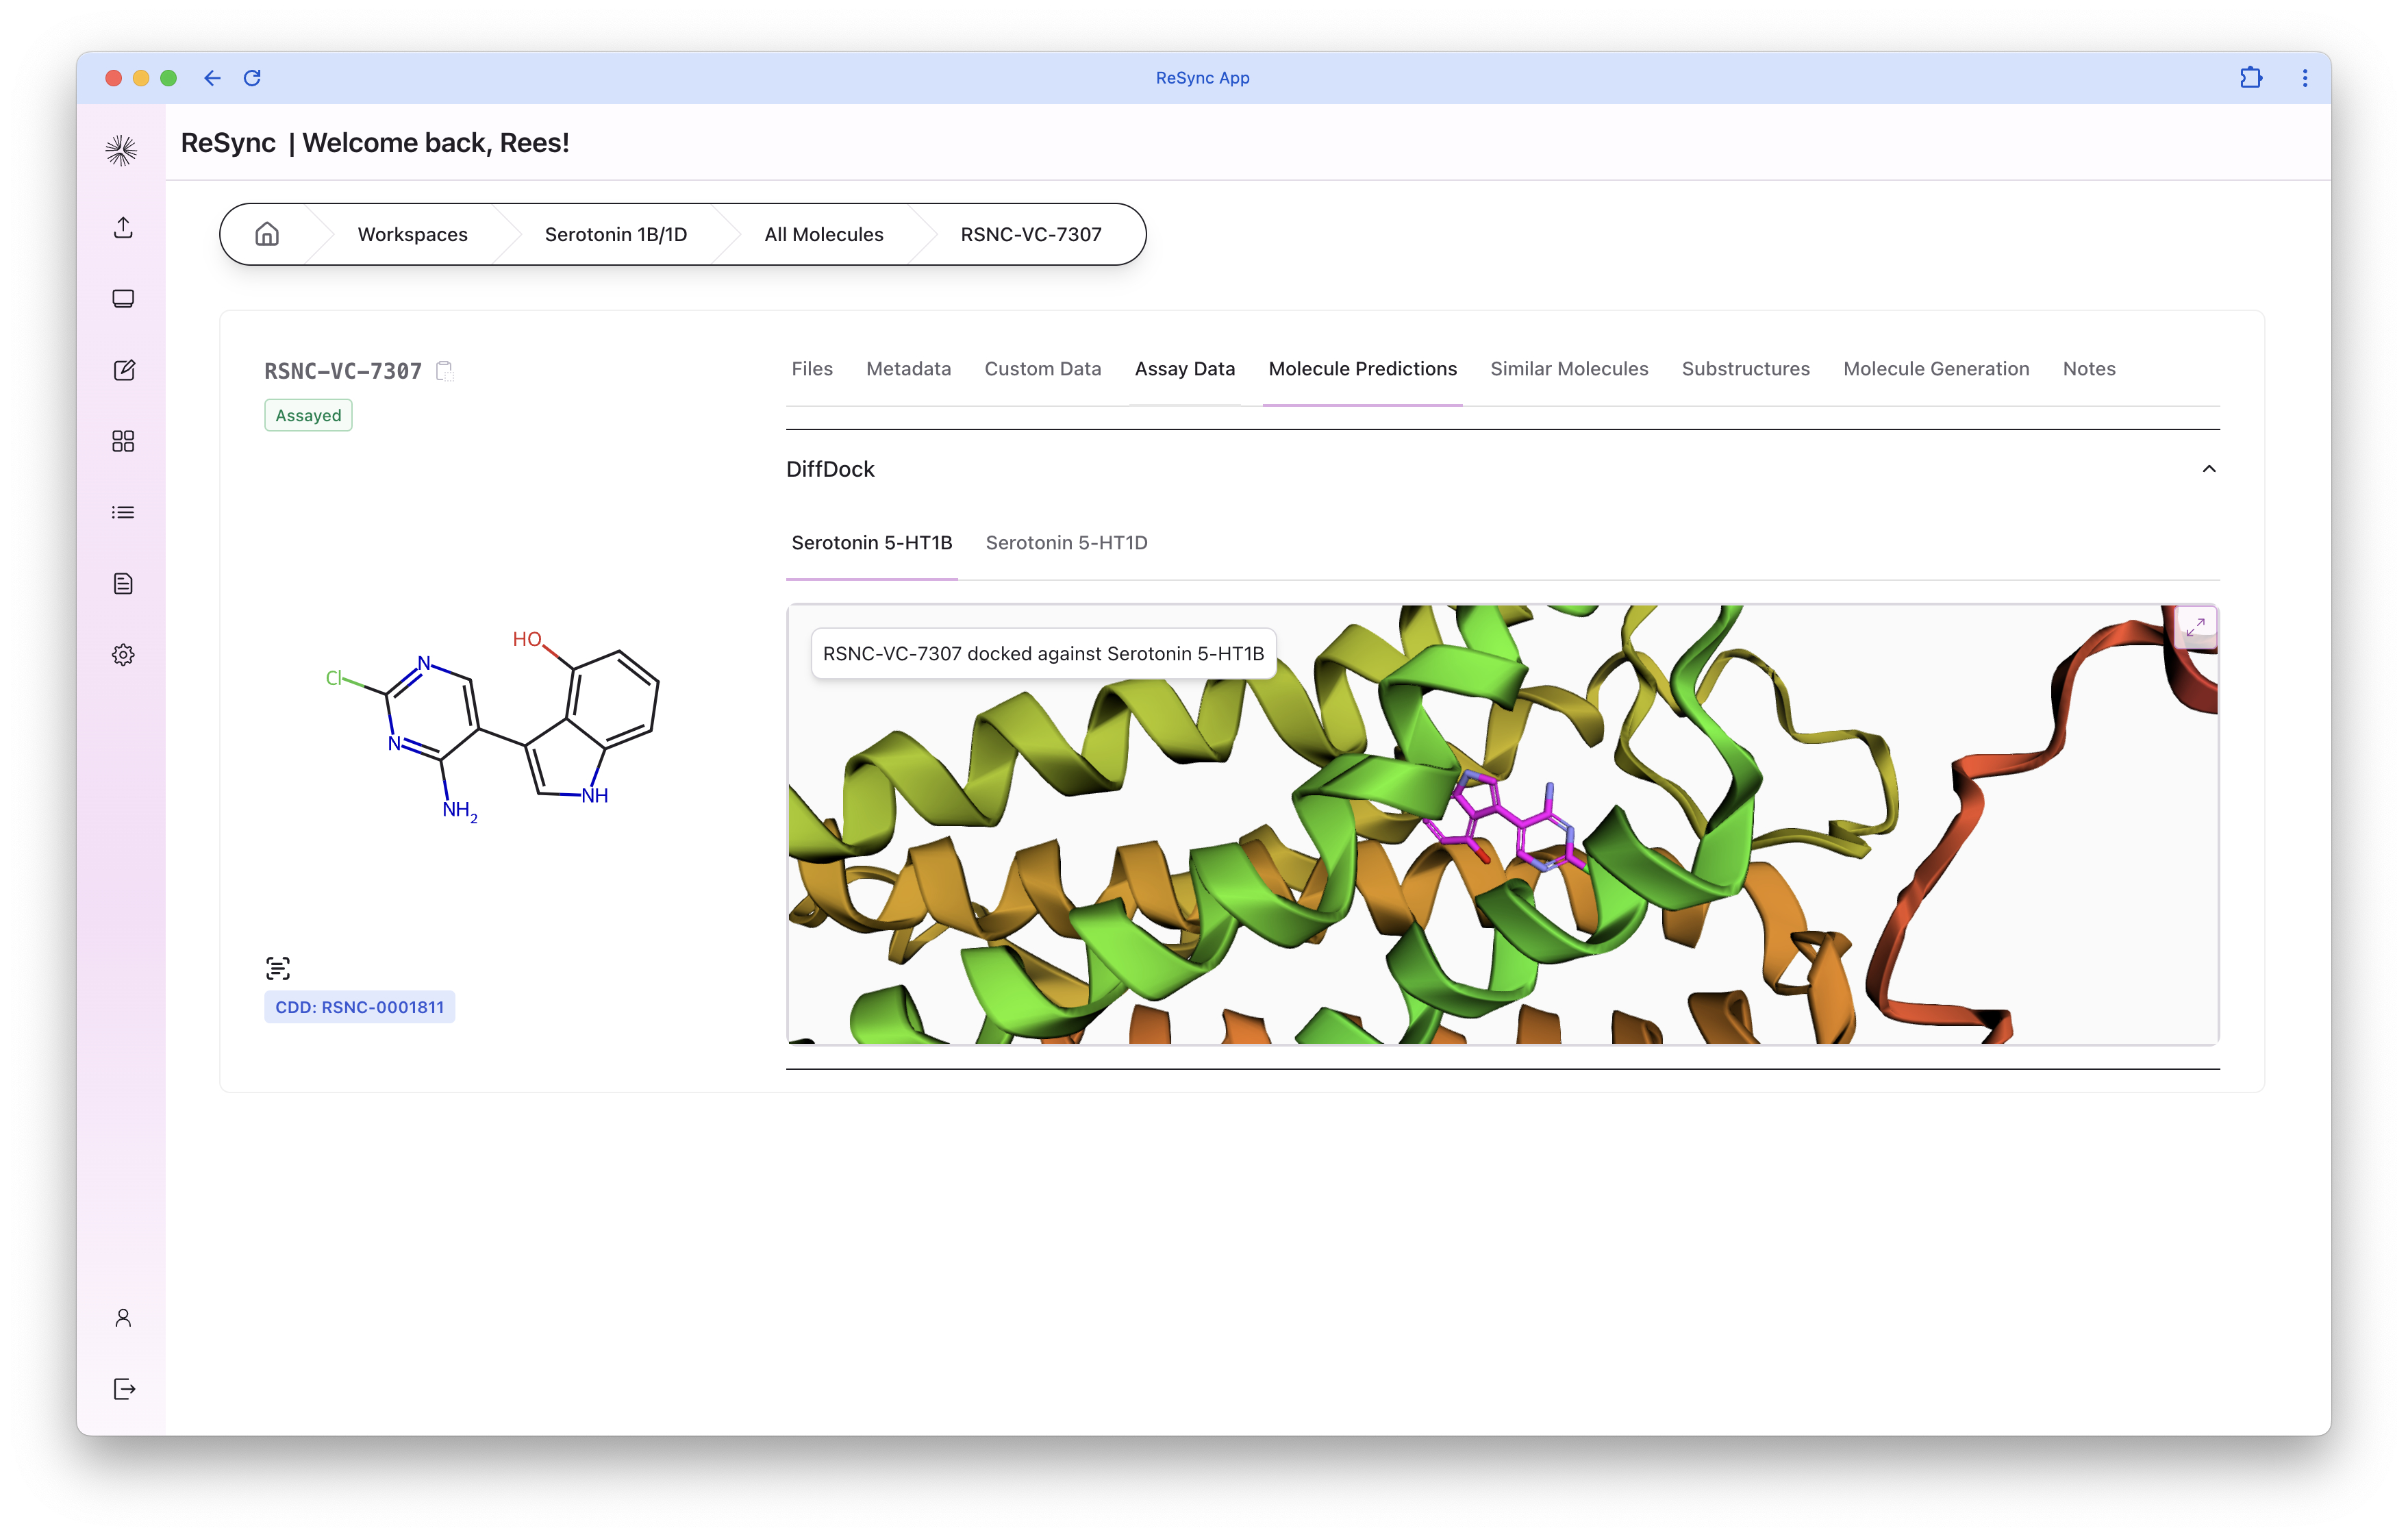Screen dimensions: 2408x1537
Task: Open the grid dashboard sidebar icon
Action: 123,441
